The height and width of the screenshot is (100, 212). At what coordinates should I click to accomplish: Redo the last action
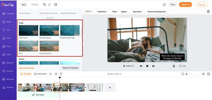coord(49,5)
